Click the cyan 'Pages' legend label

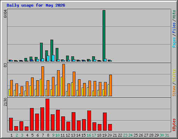[174, 42]
